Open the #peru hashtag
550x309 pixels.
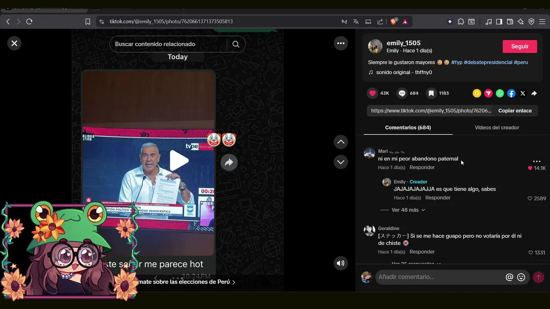tap(521, 62)
